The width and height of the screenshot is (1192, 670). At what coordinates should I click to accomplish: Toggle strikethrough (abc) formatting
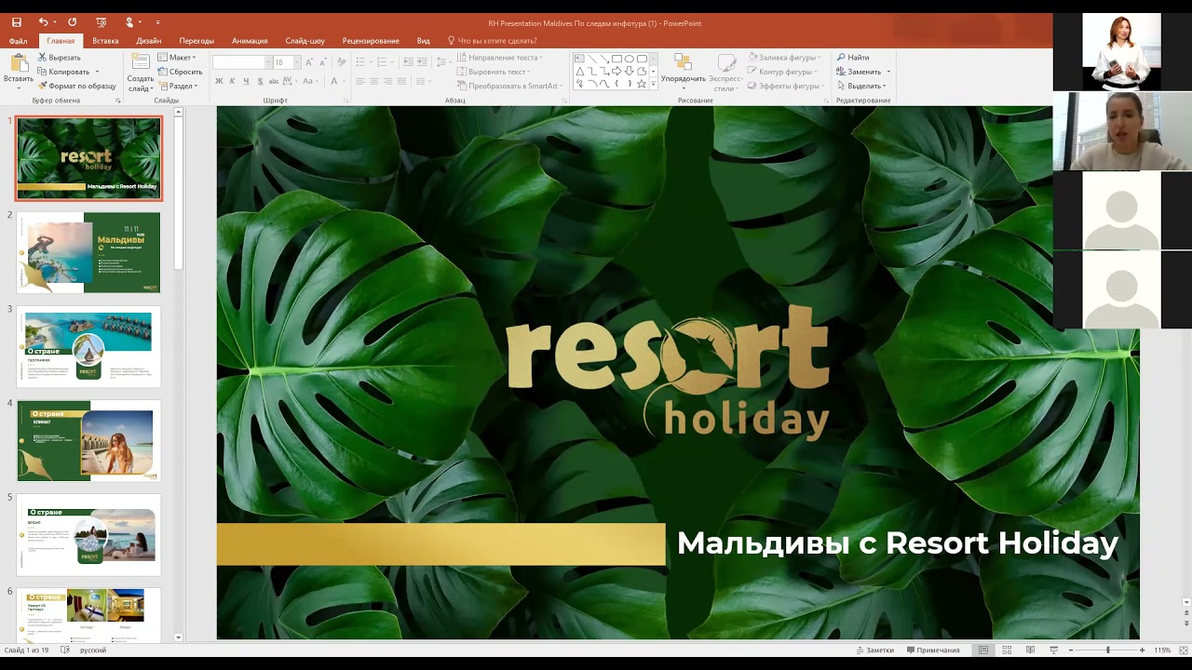click(x=276, y=82)
